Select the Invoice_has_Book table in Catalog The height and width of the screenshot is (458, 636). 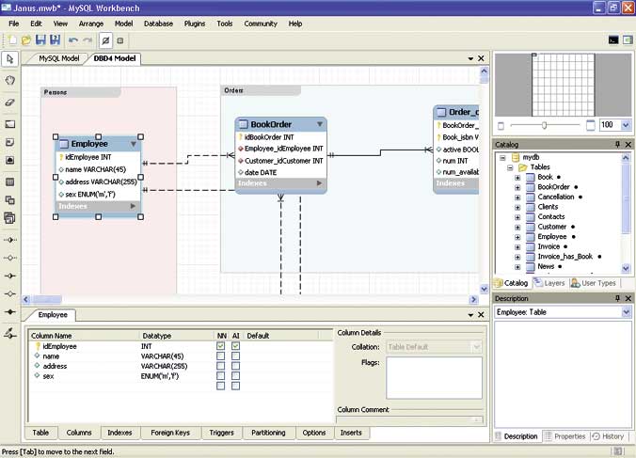tap(564, 257)
